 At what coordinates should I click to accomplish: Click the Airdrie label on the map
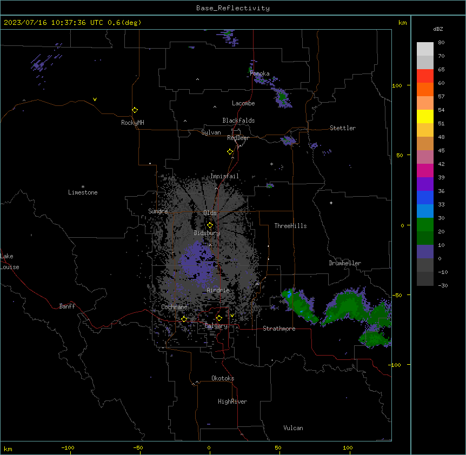[218, 290]
